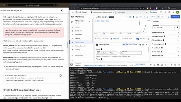Image resolution: width=181 pixels, height=102 pixels.
Task: Open the Transform Rate dropdown
Action: (131, 53)
